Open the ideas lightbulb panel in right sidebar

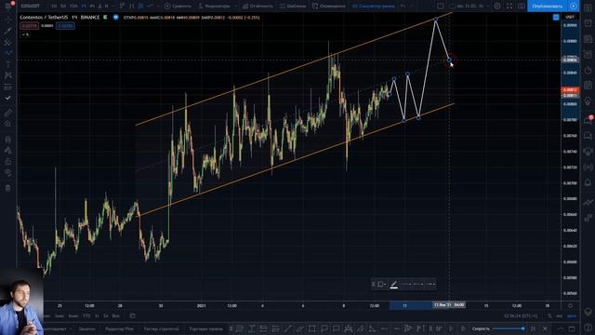tap(588, 101)
